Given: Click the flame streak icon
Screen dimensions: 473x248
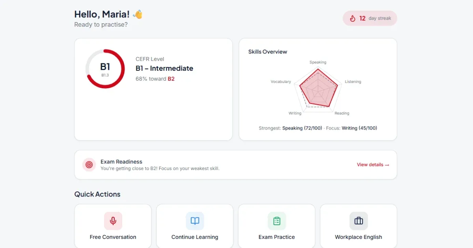Looking at the screenshot, I should 352,19.
